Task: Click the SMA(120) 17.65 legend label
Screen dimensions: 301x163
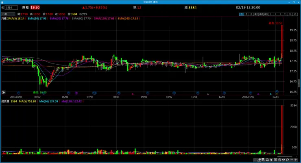Action: [x=105, y=18]
